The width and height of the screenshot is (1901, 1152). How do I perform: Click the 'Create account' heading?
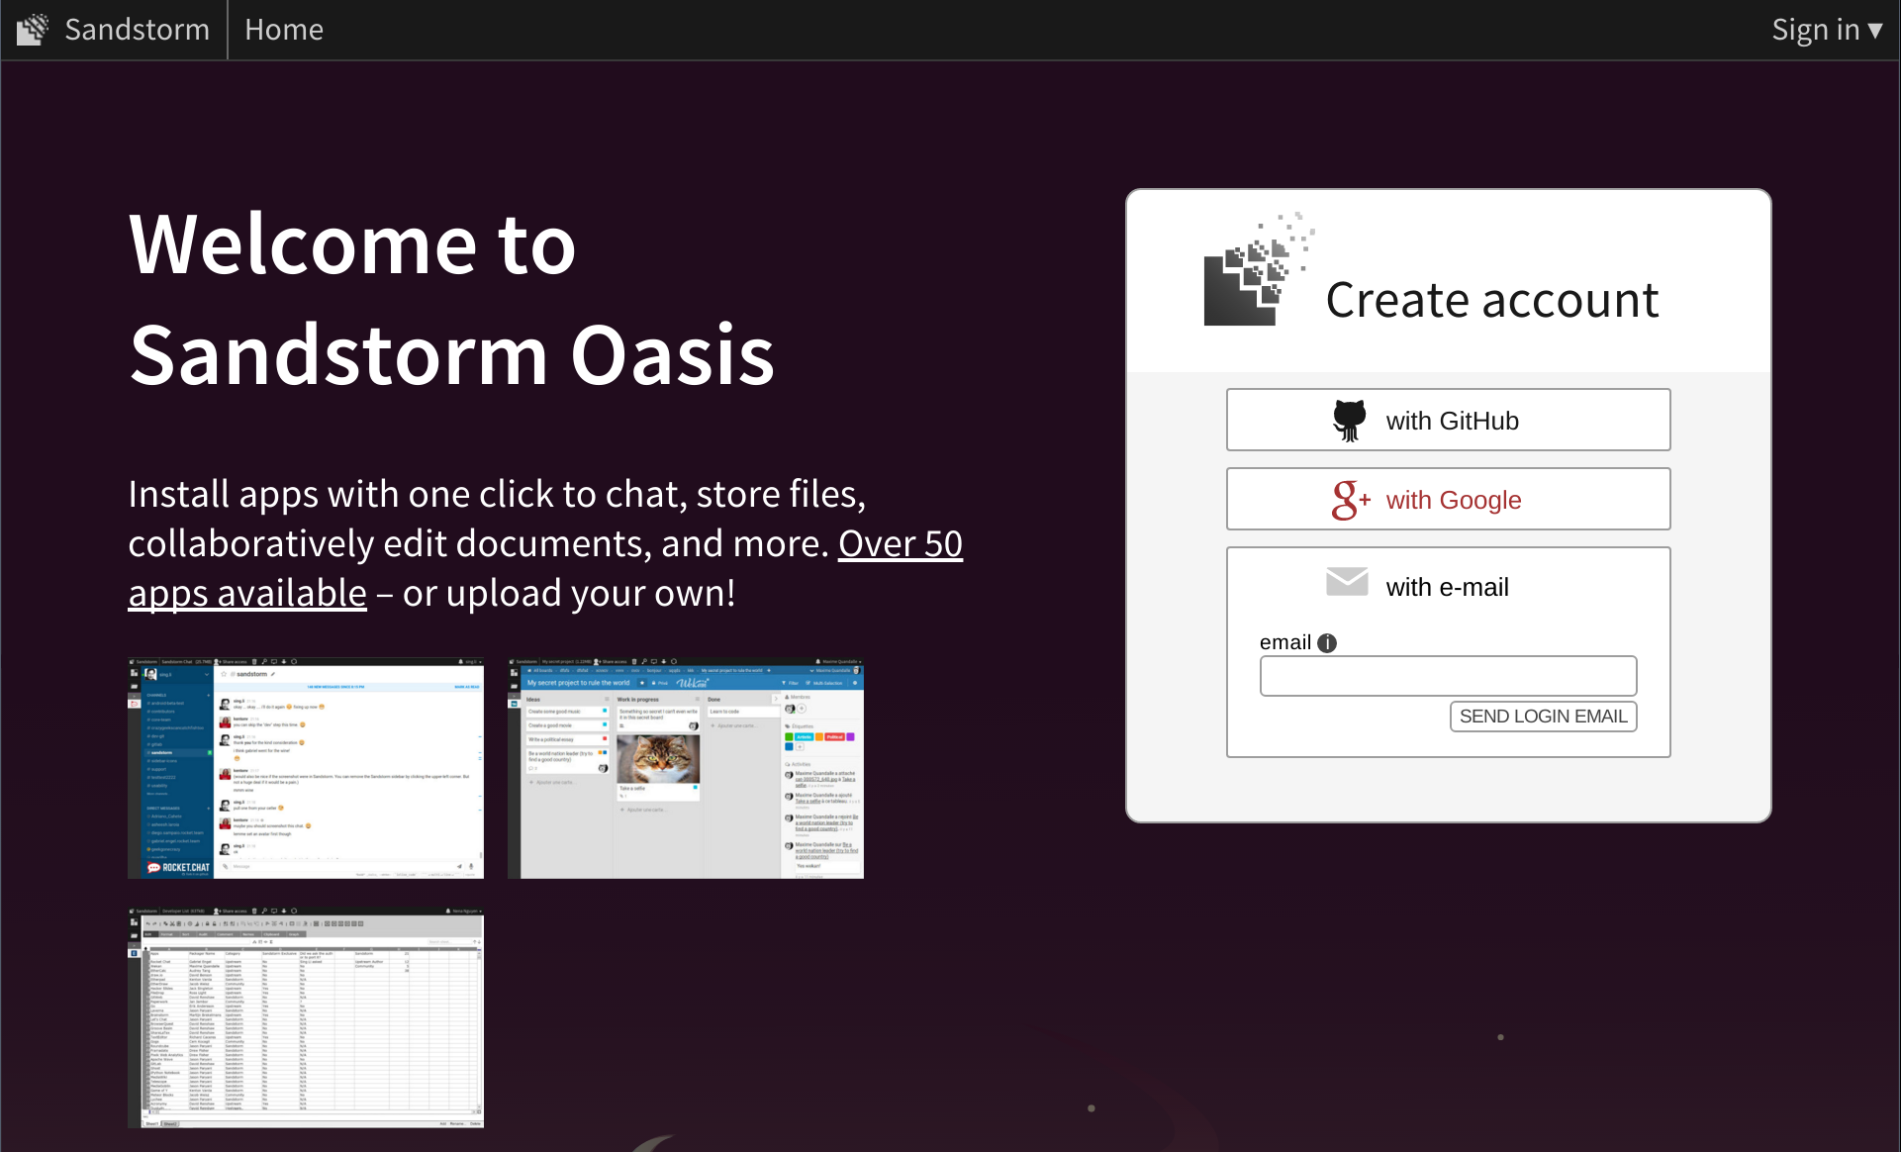click(x=1491, y=300)
